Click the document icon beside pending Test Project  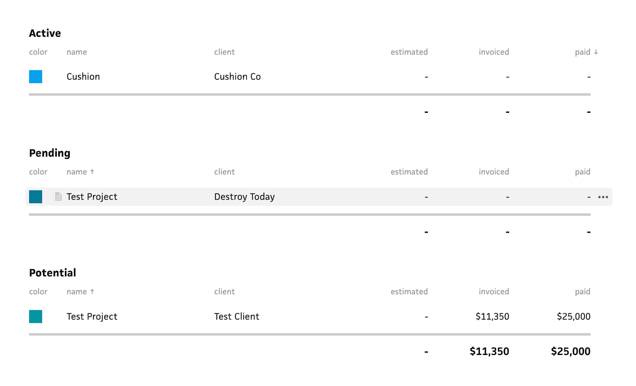[x=58, y=196]
